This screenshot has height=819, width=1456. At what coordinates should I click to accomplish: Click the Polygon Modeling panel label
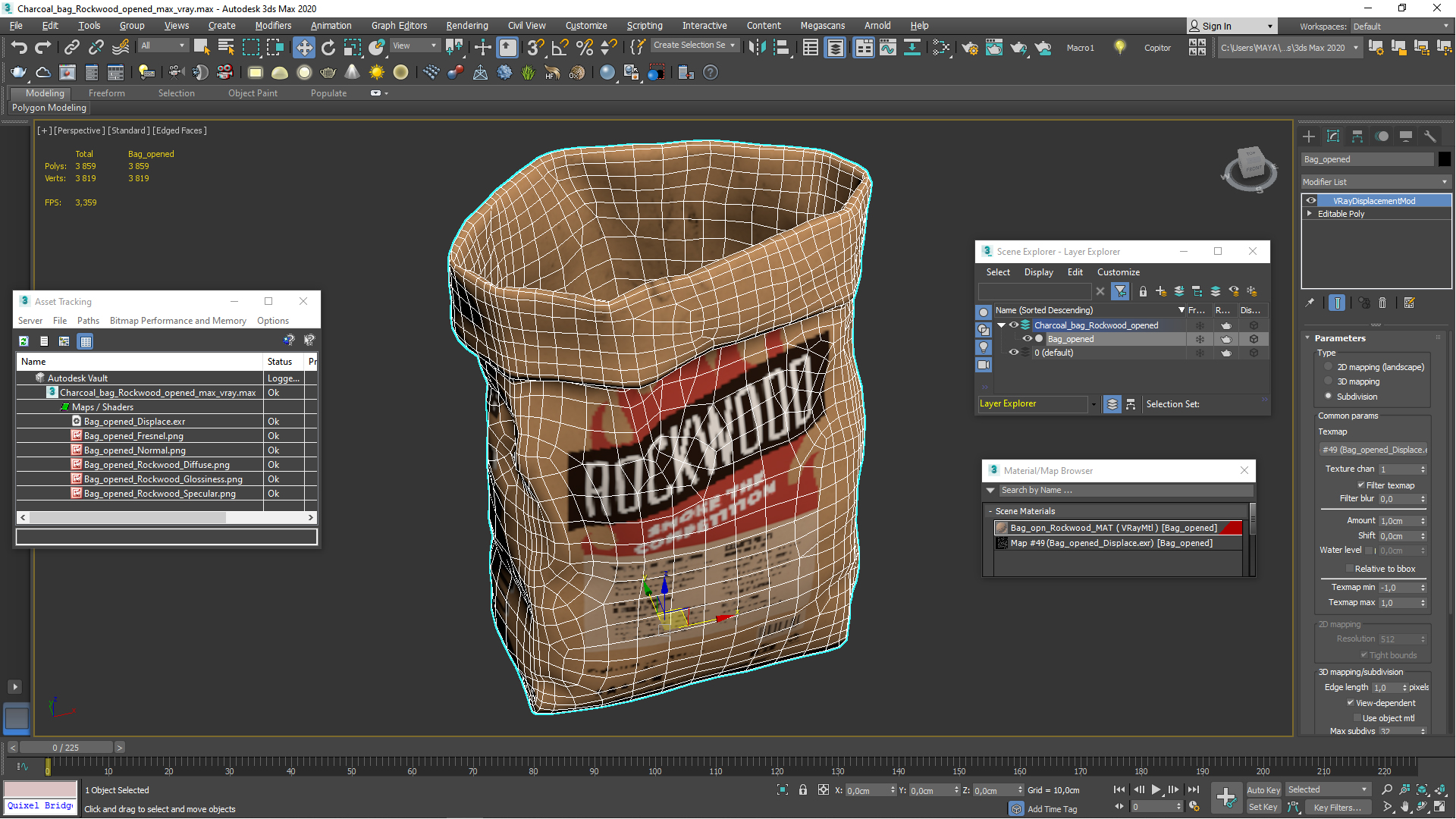click(x=49, y=108)
